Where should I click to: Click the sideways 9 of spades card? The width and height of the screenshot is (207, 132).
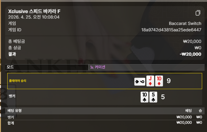140,82
